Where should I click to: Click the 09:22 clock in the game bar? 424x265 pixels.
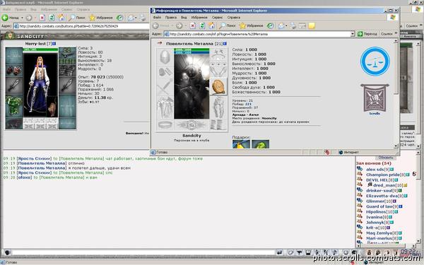[407, 252]
